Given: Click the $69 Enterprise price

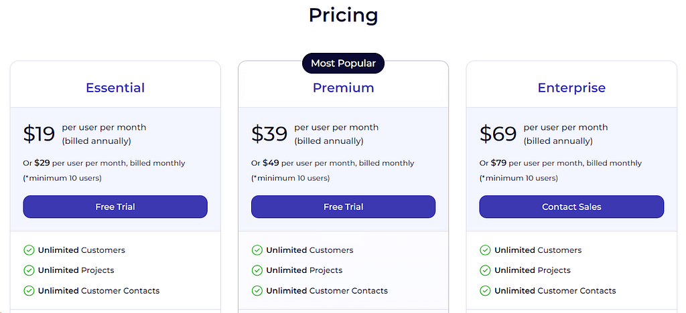Looking at the screenshot, I should [498, 134].
